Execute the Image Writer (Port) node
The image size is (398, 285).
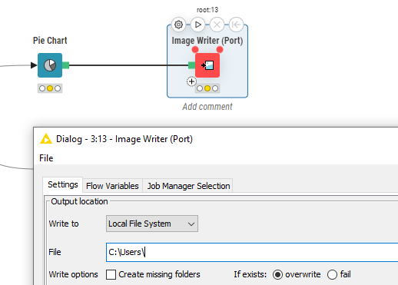[x=197, y=25]
